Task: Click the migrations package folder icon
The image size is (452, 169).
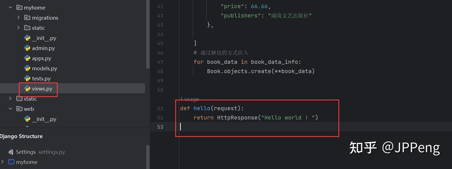Action: (x=27, y=18)
